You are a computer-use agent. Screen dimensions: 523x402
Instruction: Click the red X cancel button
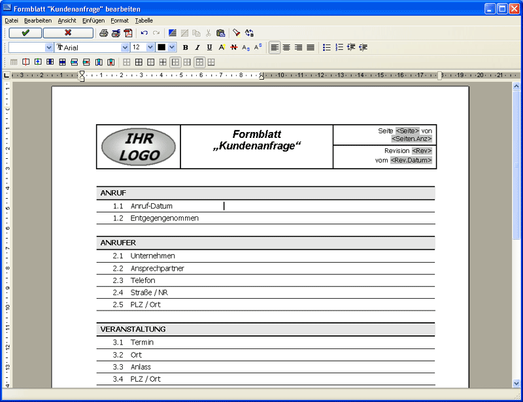click(x=68, y=33)
